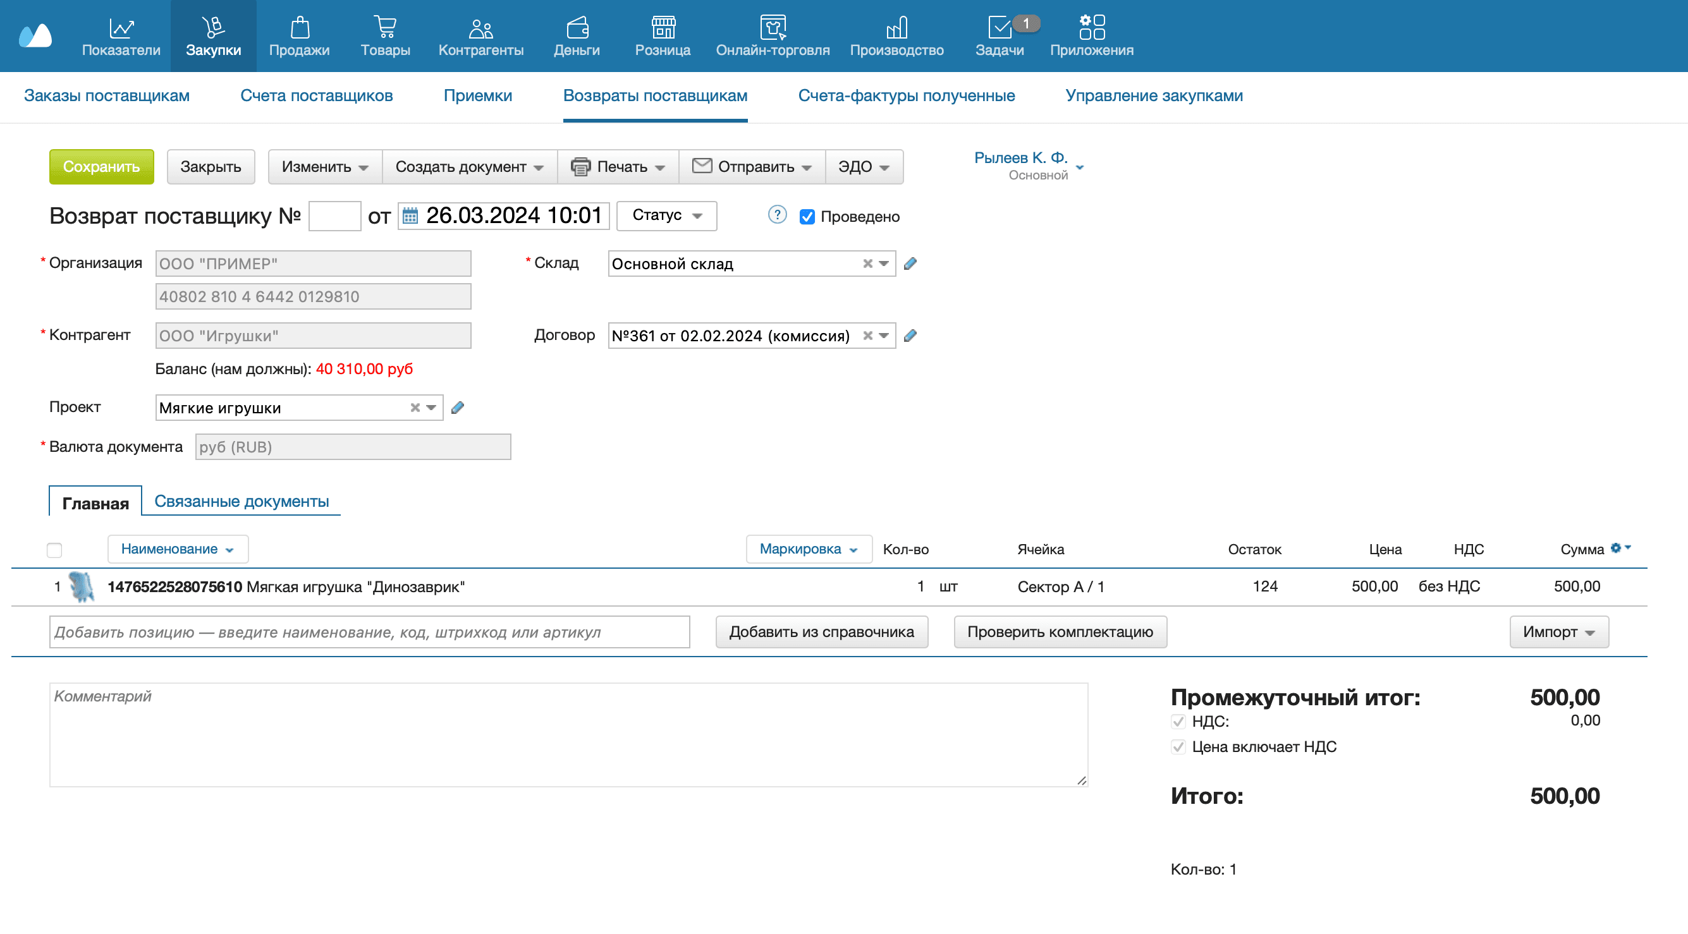Image resolution: width=1688 pixels, height=934 pixels.
Task: Open the Статус dropdown
Action: click(666, 215)
